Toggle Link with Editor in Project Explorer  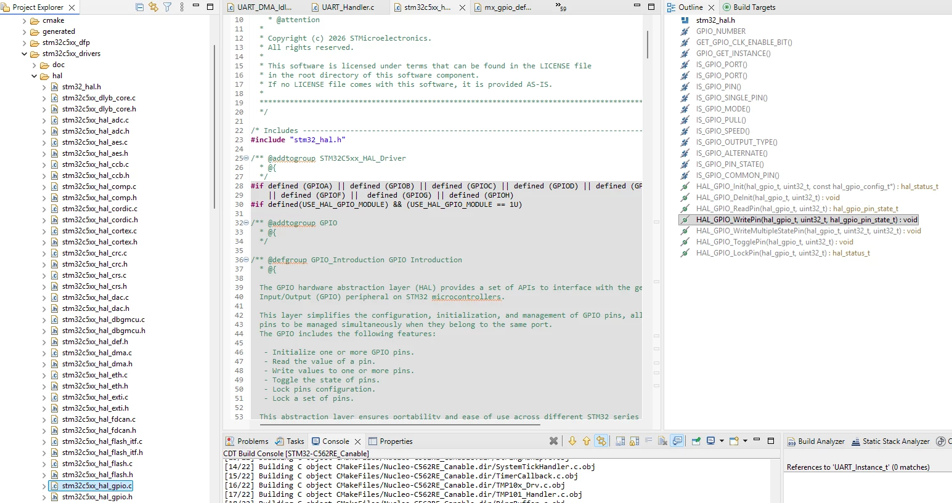[x=153, y=7]
